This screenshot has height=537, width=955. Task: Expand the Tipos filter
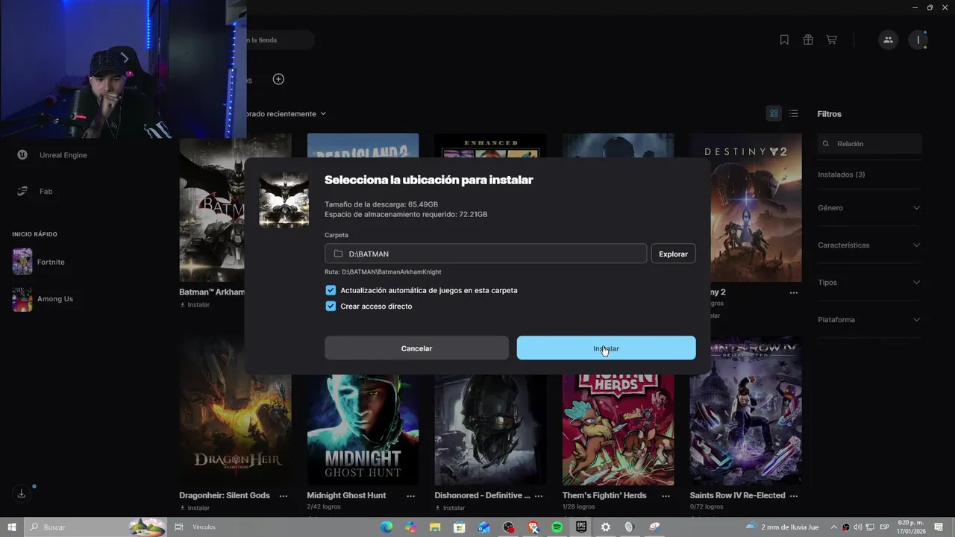[869, 283]
